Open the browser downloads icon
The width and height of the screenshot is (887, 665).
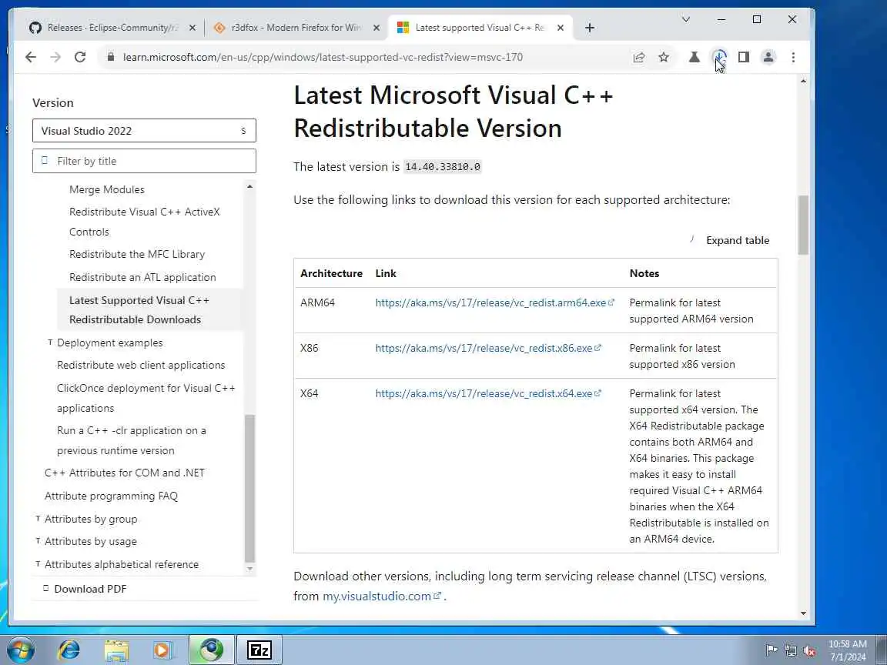(x=719, y=57)
